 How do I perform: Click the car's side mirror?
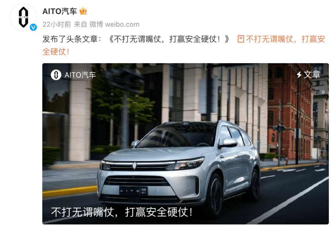(x=229, y=143)
